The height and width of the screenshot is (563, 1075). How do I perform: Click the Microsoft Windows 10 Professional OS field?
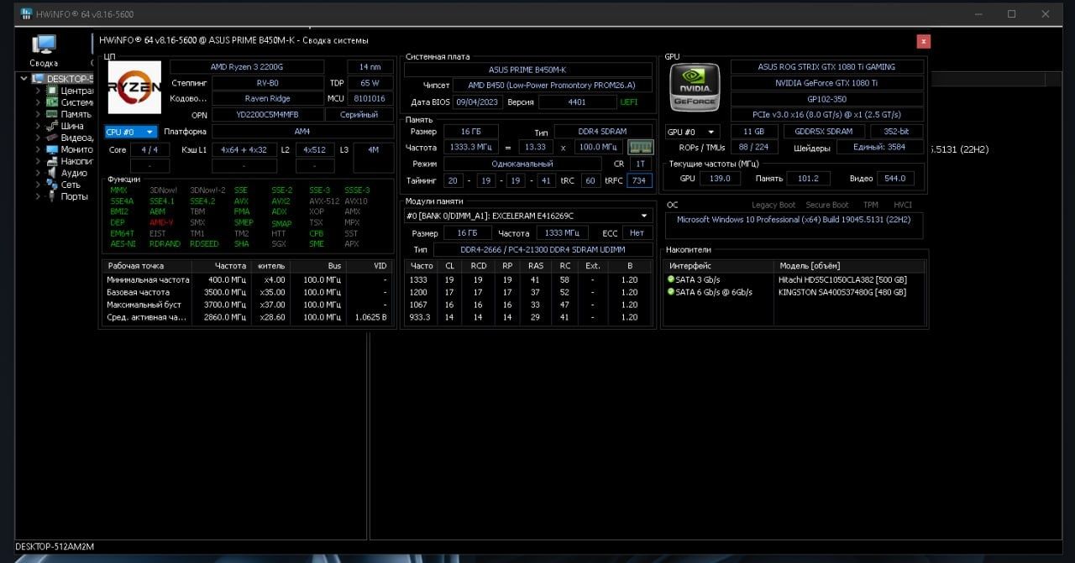click(794, 225)
